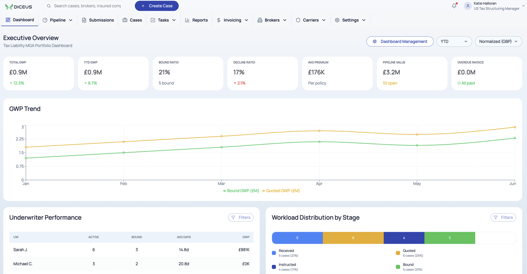527x274 pixels.
Task: Open Filters for Underwriter Performance
Action: pos(241,217)
